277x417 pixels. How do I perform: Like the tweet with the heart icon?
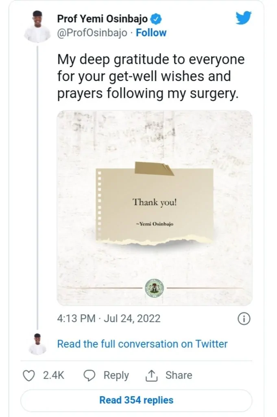click(29, 375)
